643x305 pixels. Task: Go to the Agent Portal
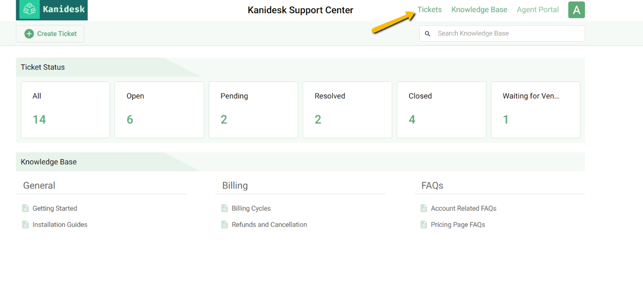[x=537, y=9]
